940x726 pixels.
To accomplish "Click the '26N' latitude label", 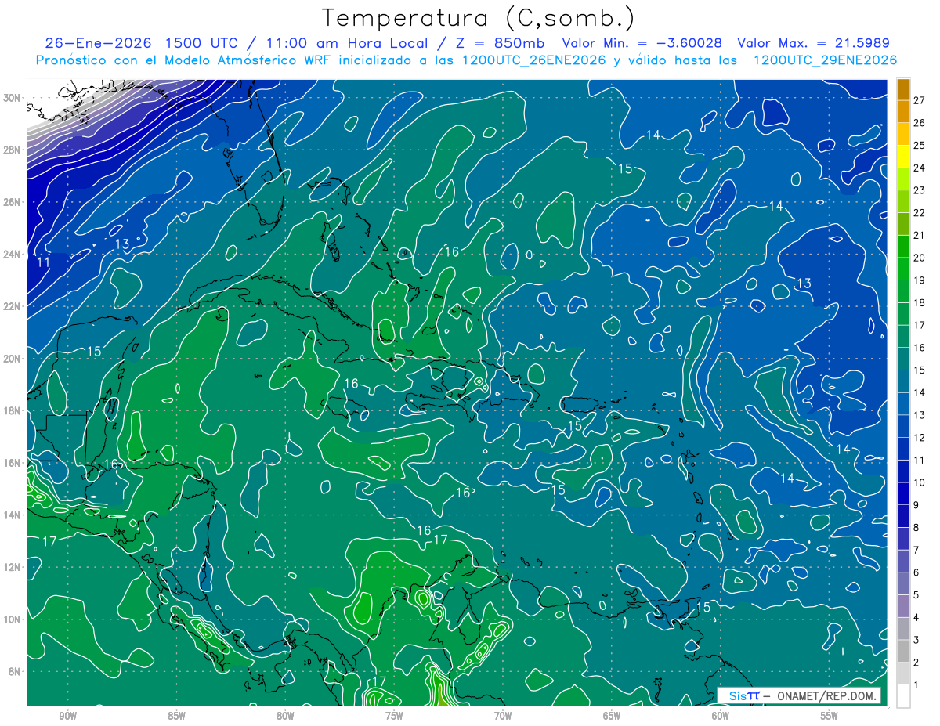I will [13, 202].
